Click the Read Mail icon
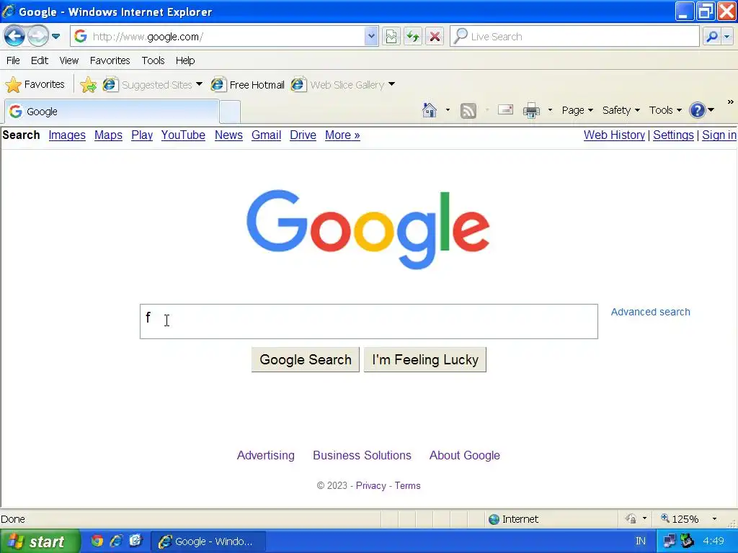This screenshot has width=738, height=553. click(x=505, y=110)
